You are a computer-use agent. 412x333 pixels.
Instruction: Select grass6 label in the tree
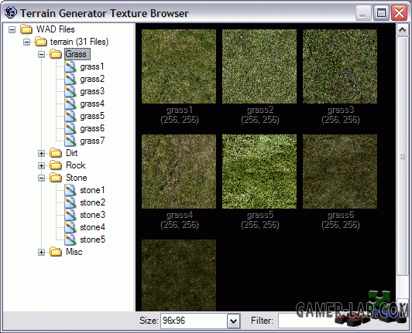click(x=92, y=128)
